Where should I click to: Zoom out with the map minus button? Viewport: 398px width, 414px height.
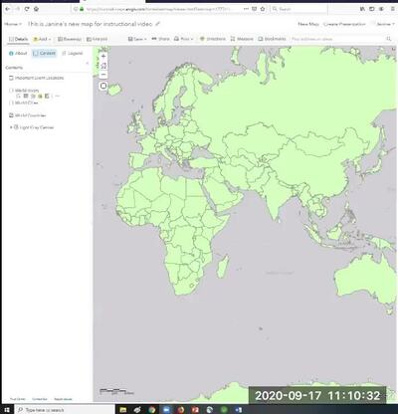103,75
